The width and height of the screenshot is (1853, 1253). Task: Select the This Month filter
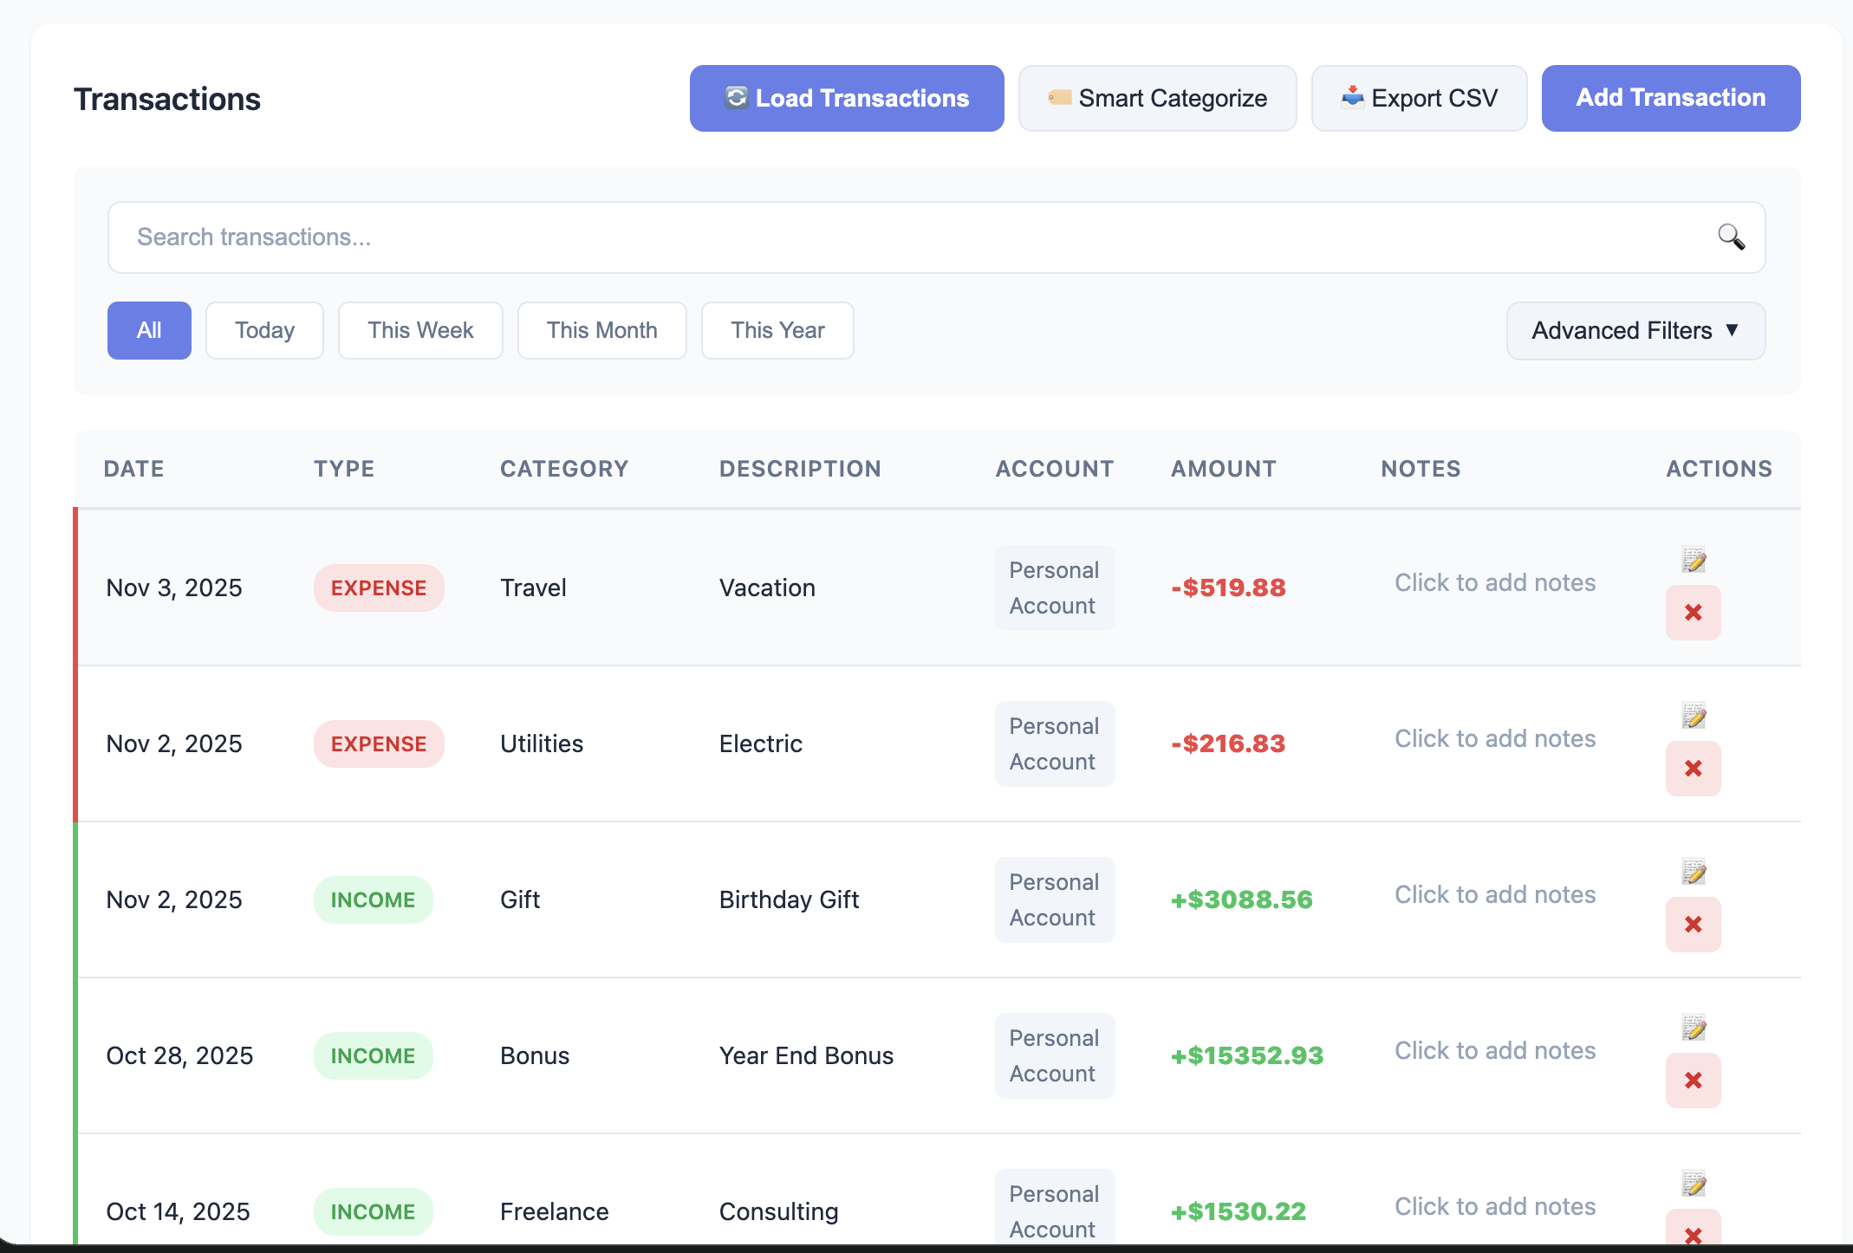pos(601,330)
